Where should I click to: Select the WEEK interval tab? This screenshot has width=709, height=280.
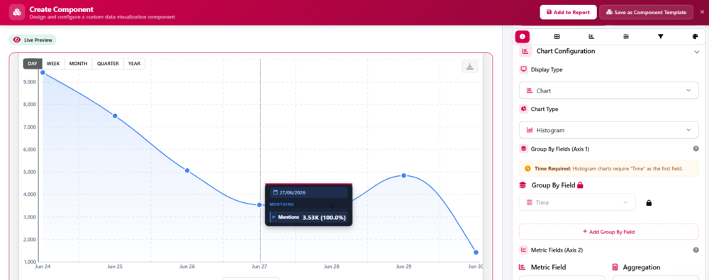pos(53,64)
